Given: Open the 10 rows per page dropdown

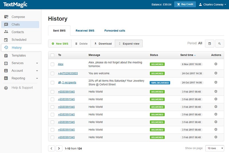Looking at the screenshot, I should (215, 148).
